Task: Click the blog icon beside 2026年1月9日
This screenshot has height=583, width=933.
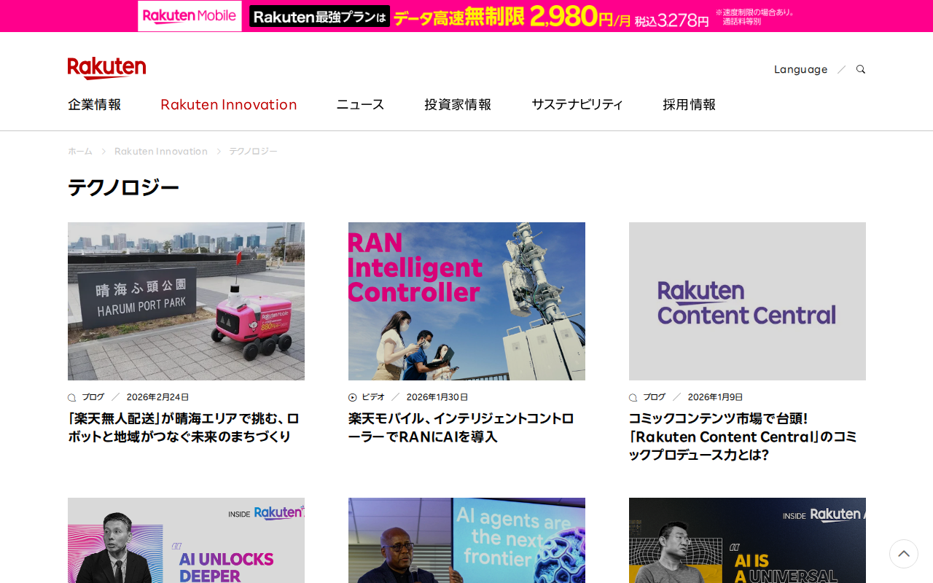Action: [633, 398]
